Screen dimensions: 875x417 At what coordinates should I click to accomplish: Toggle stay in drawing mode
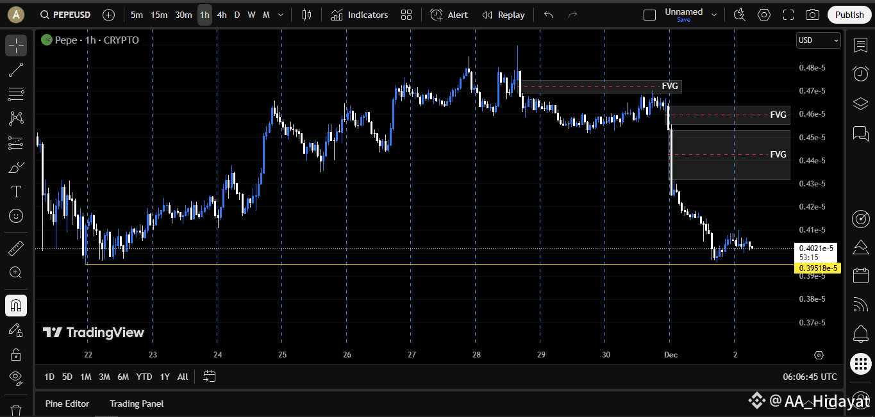[16, 329]
